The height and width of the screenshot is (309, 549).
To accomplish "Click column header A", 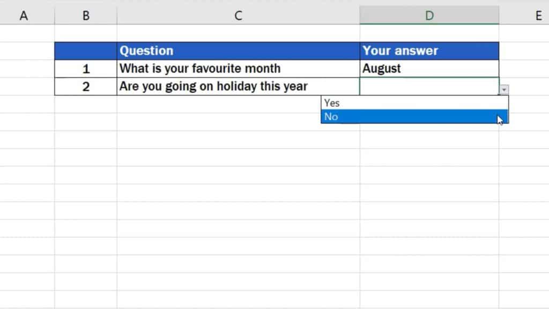I will (x=24, y=16).
